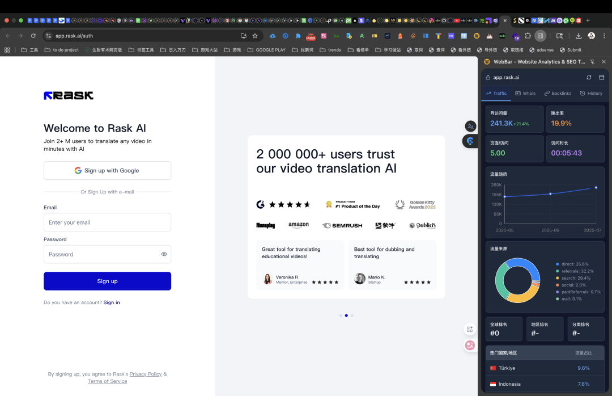Click the Rask logo

pyautogui.click(x=69, y=95)
